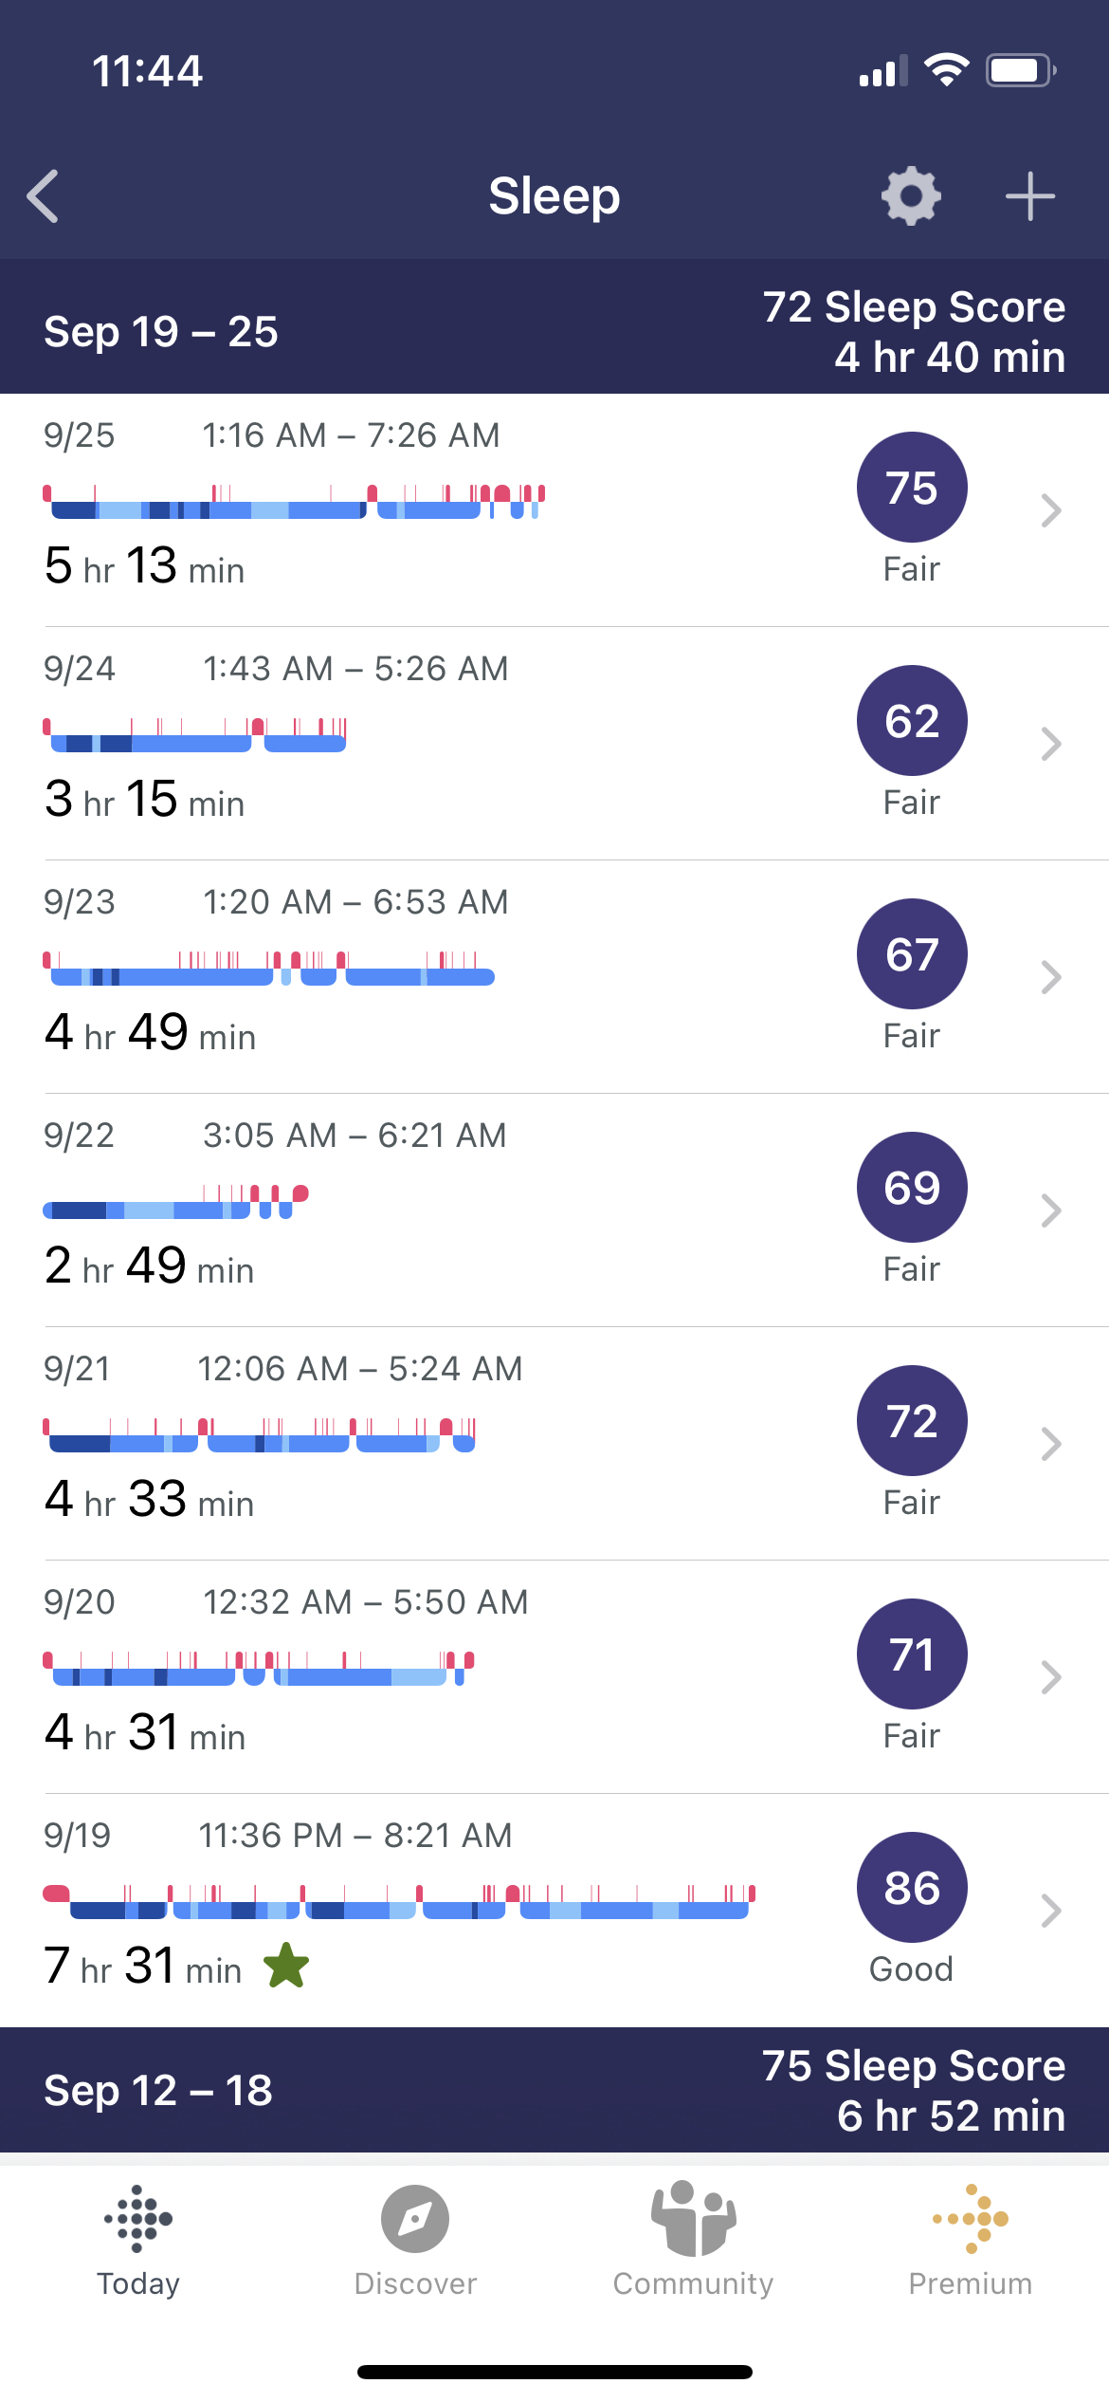Image resolution: width=1109 pixels, height=2402 pixels.
Task: Select the 9/23 sleep stages graph
Action: pyautogui.click(x=269, y=970)
